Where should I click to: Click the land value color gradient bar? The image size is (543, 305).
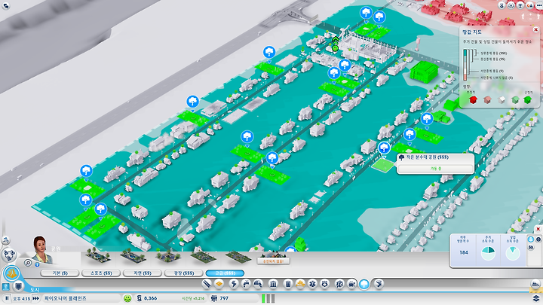click(x=465, y=65)
